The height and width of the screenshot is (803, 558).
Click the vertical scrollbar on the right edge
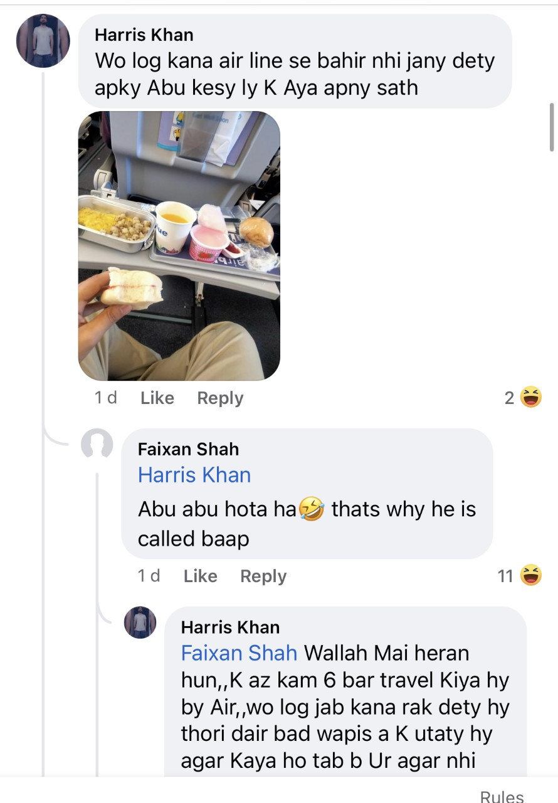point(551,127)
